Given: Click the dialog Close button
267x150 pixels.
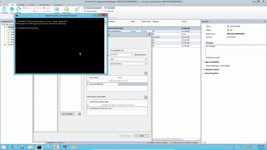Looking at the screenshot, I should point(142,136).
